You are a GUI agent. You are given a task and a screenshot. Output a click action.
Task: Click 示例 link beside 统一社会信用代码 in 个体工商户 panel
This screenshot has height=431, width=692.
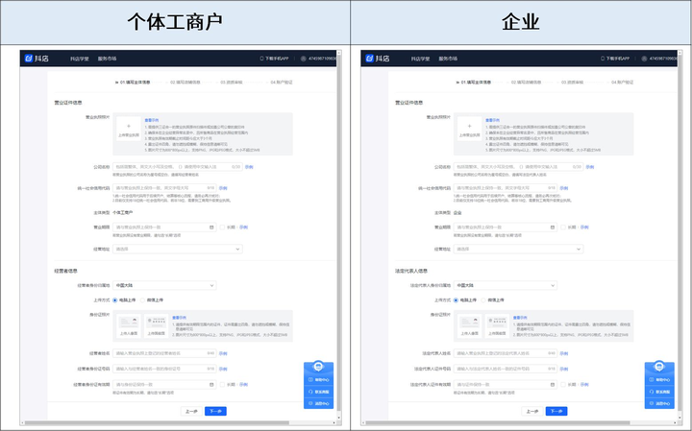click(x=223, y=188)
